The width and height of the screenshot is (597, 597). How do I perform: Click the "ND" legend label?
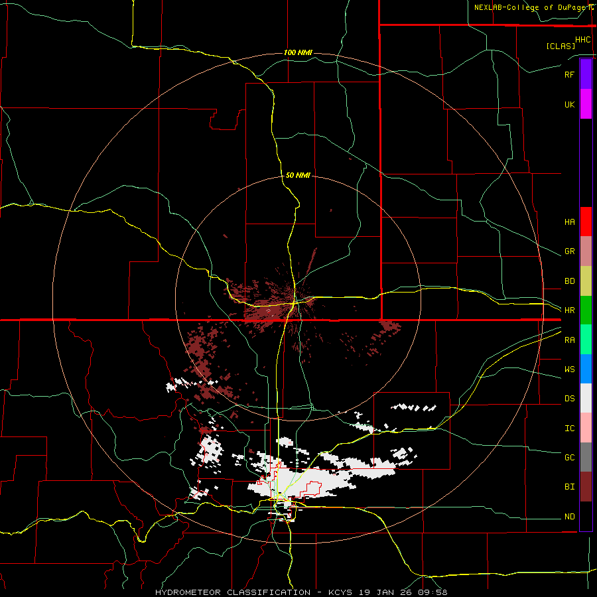pyautogui.click(x=570, y=516)
